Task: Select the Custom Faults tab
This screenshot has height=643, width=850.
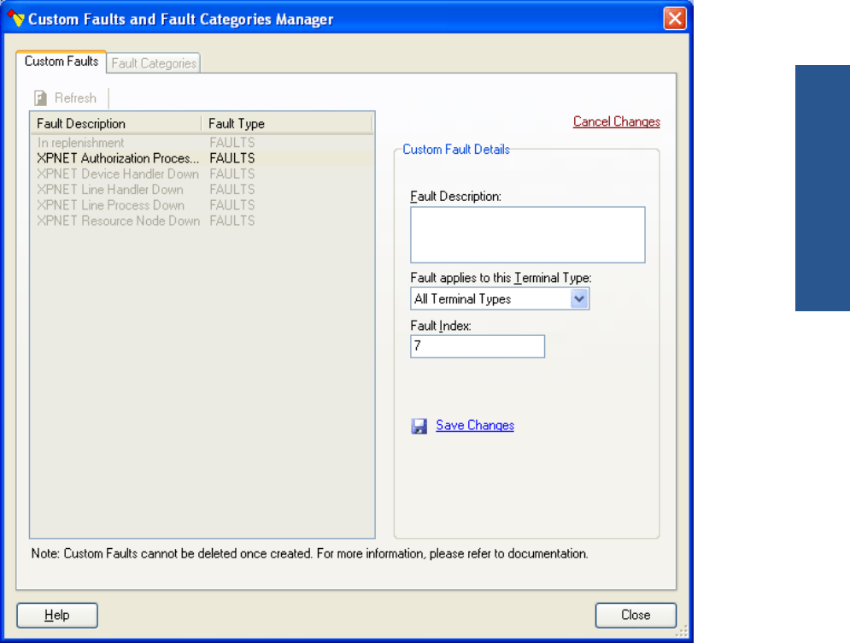Action: [62, 62]
